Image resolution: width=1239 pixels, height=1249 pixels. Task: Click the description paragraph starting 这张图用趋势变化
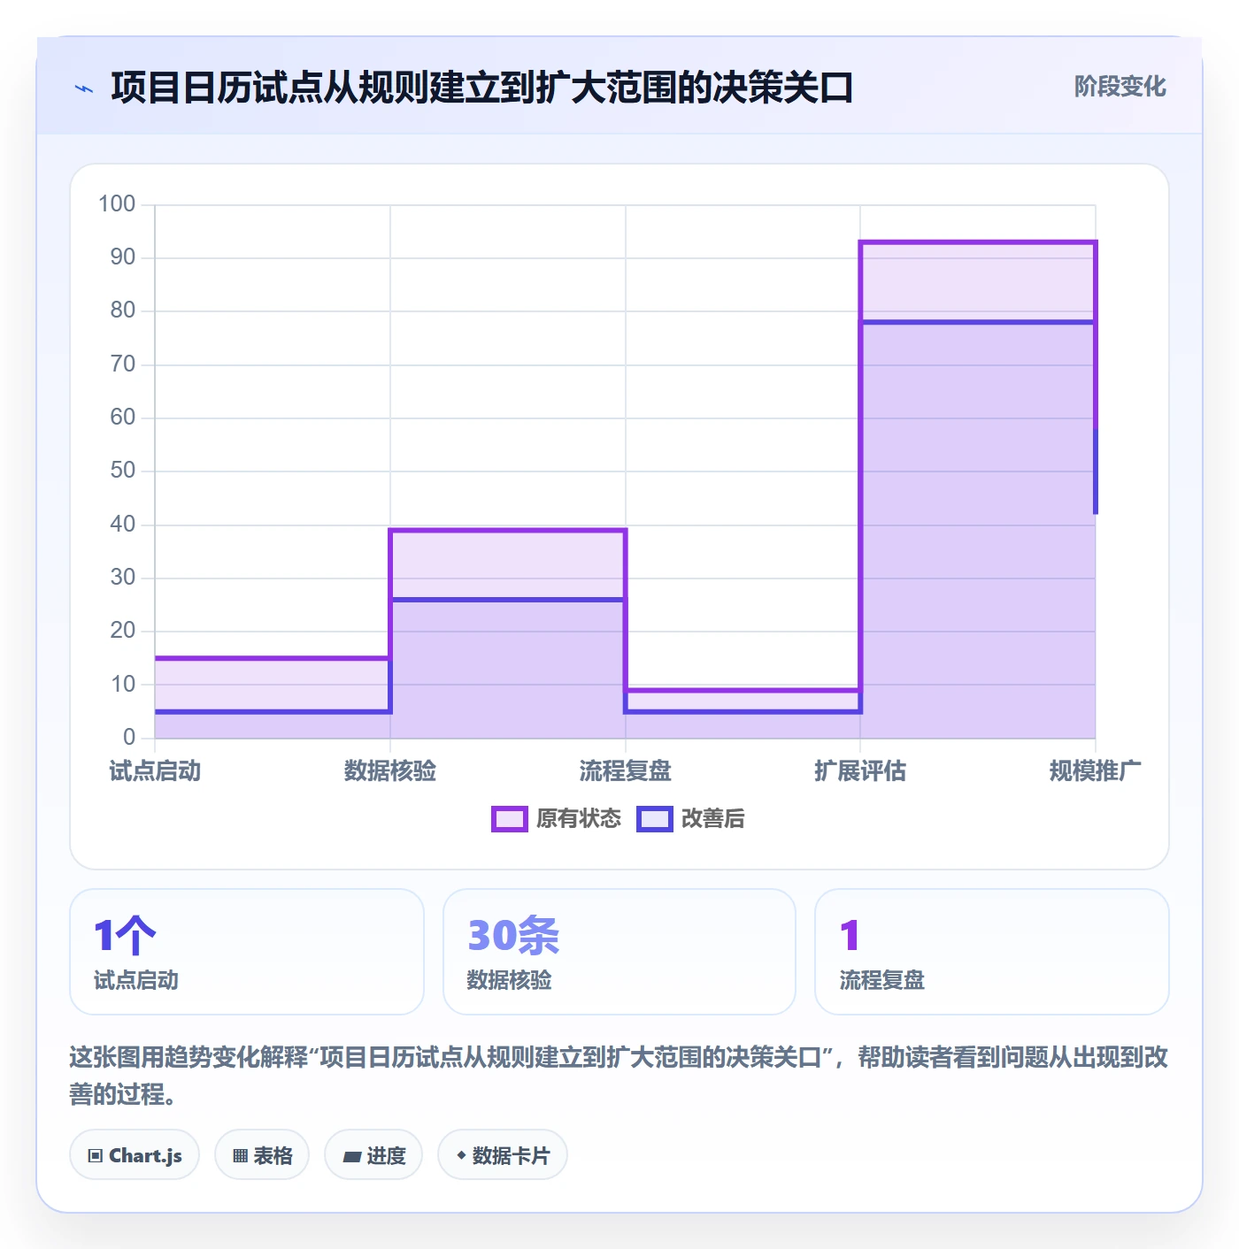(619, 1076)
